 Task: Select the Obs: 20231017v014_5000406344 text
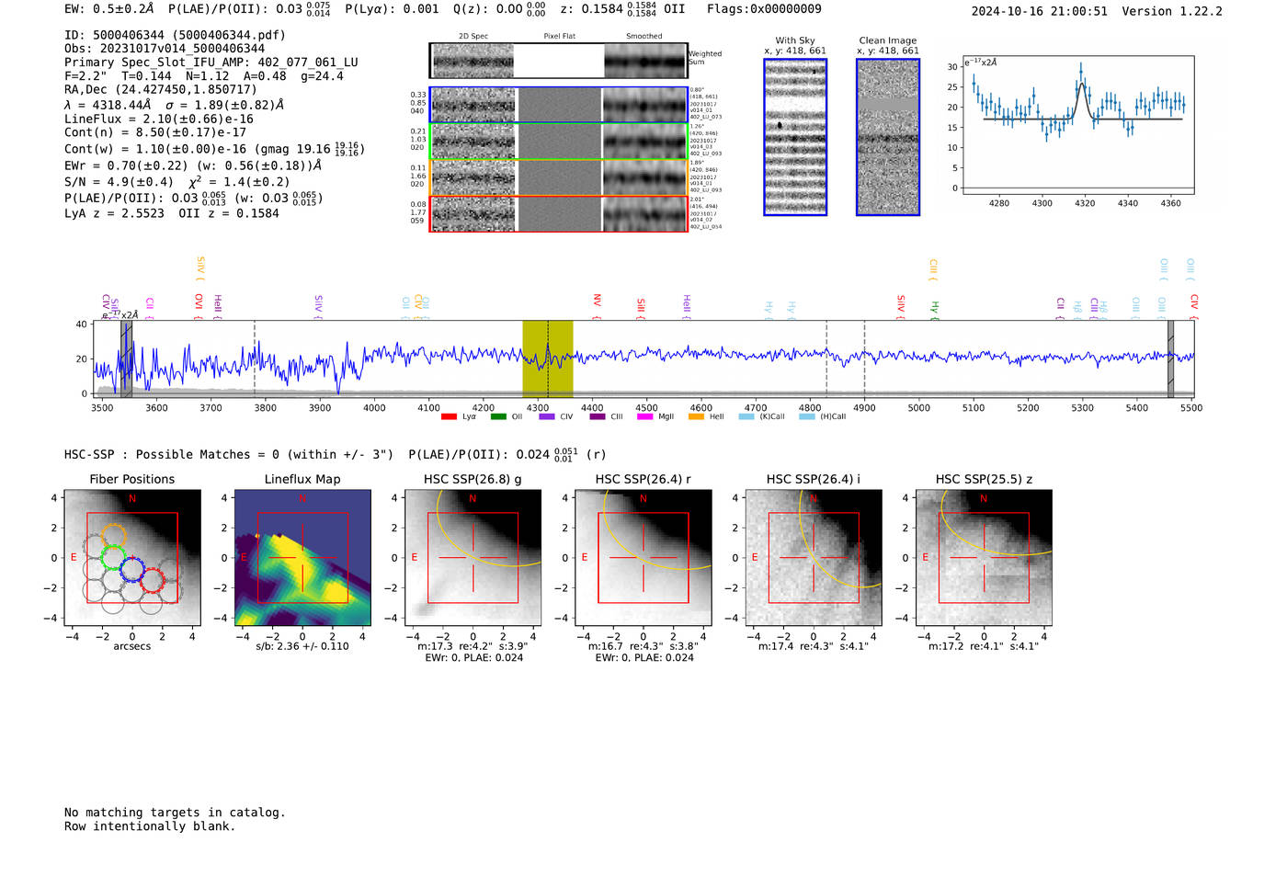click(x=165, y=49)
